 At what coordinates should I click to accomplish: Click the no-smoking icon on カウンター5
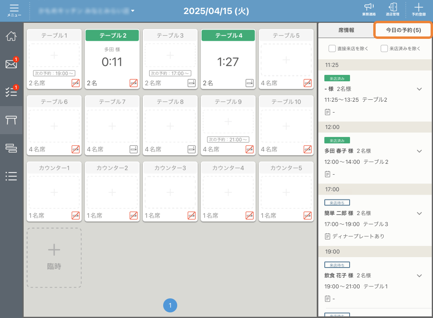(308, 215)
